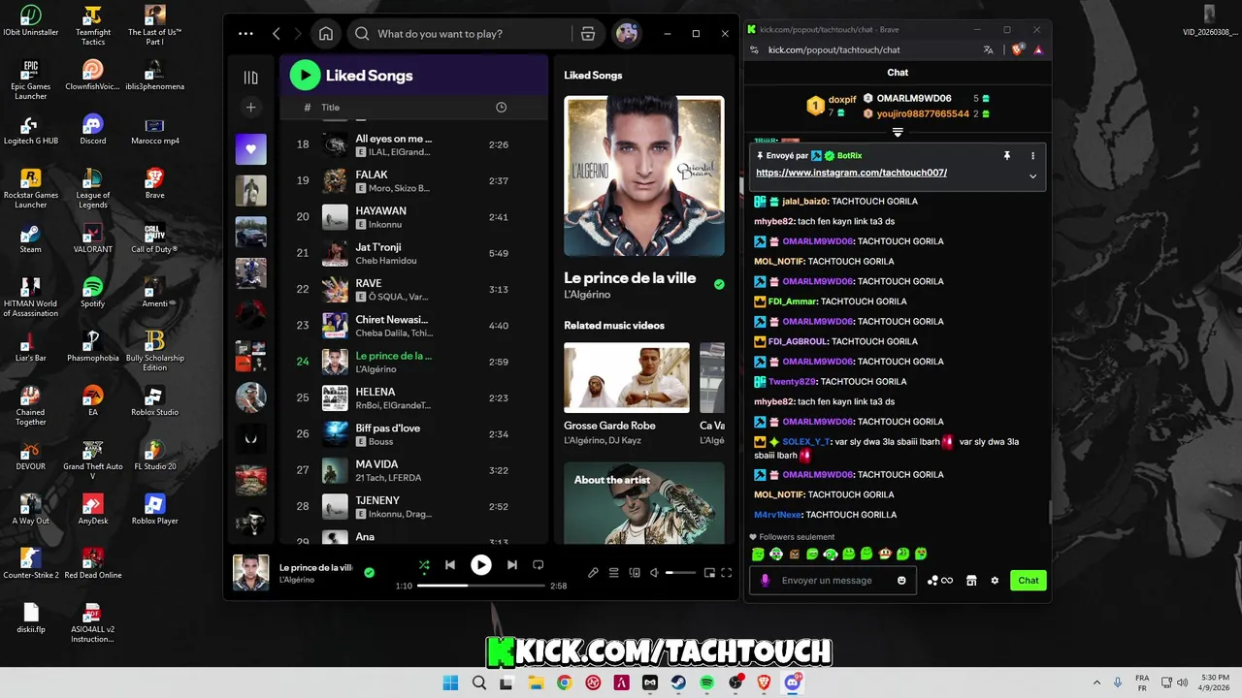
Task: Click the green check beside now-playing title
Action: 369,573
